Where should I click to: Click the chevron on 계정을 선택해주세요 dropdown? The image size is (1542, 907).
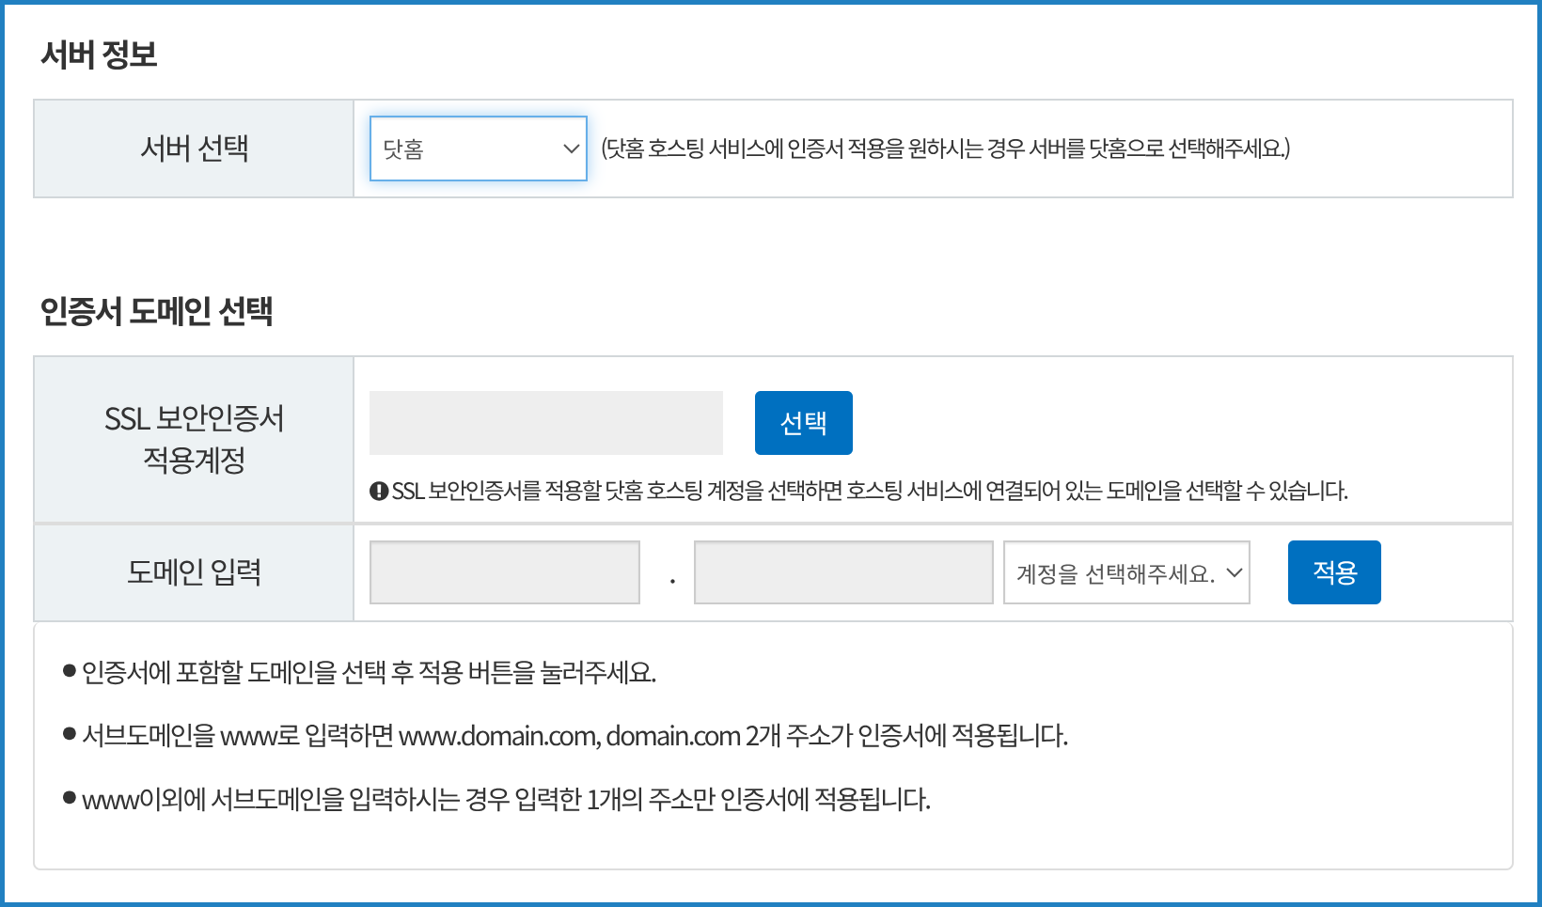coord(1234,572)
